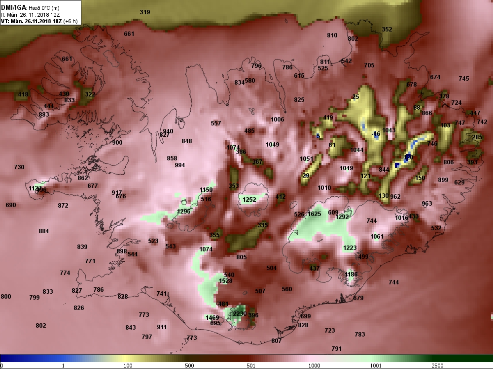
Task: Click the 1292 map value
Action: (x=342, y=217)
